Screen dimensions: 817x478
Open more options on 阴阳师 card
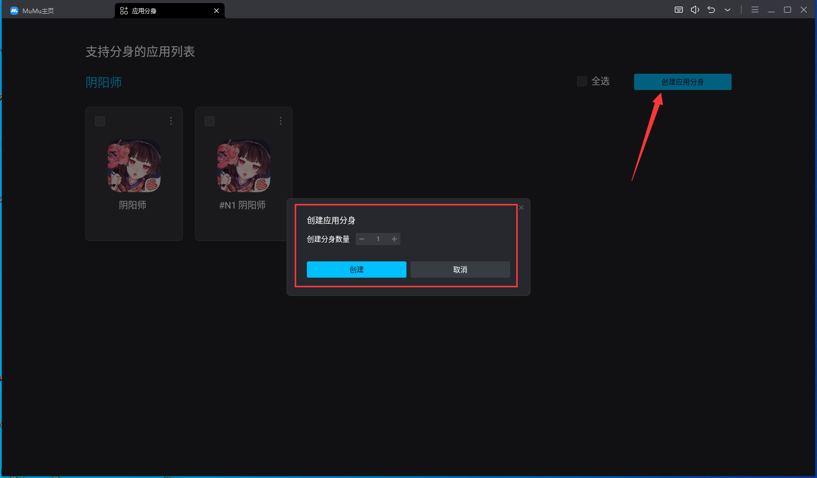coord(171,121)
